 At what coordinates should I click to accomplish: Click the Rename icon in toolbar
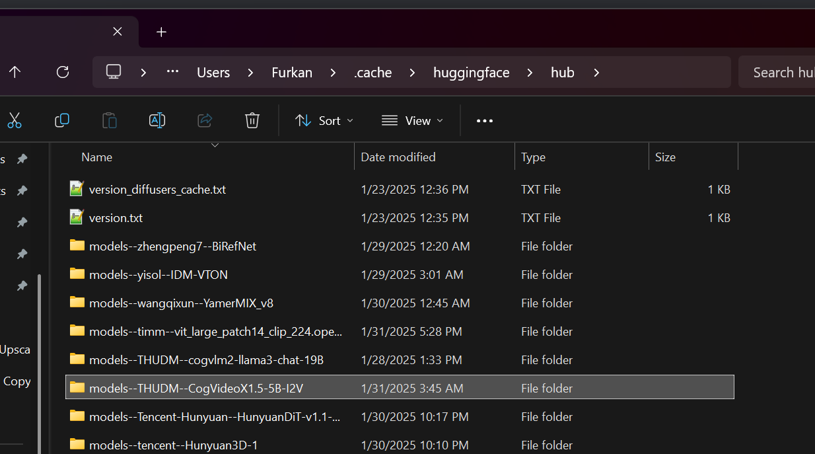pyautogui.click(x=157, y=120)
